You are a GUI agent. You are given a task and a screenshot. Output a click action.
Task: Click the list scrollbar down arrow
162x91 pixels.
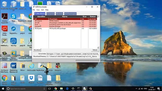tap(98, 48)
